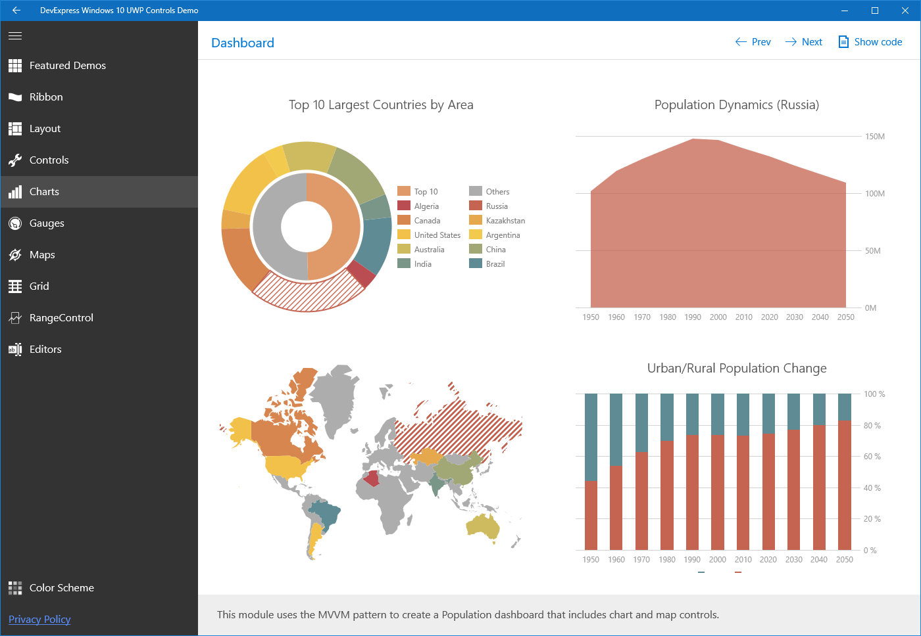Select Grid from the sidebar
The image size is (921, 636).
pos(39,286)
